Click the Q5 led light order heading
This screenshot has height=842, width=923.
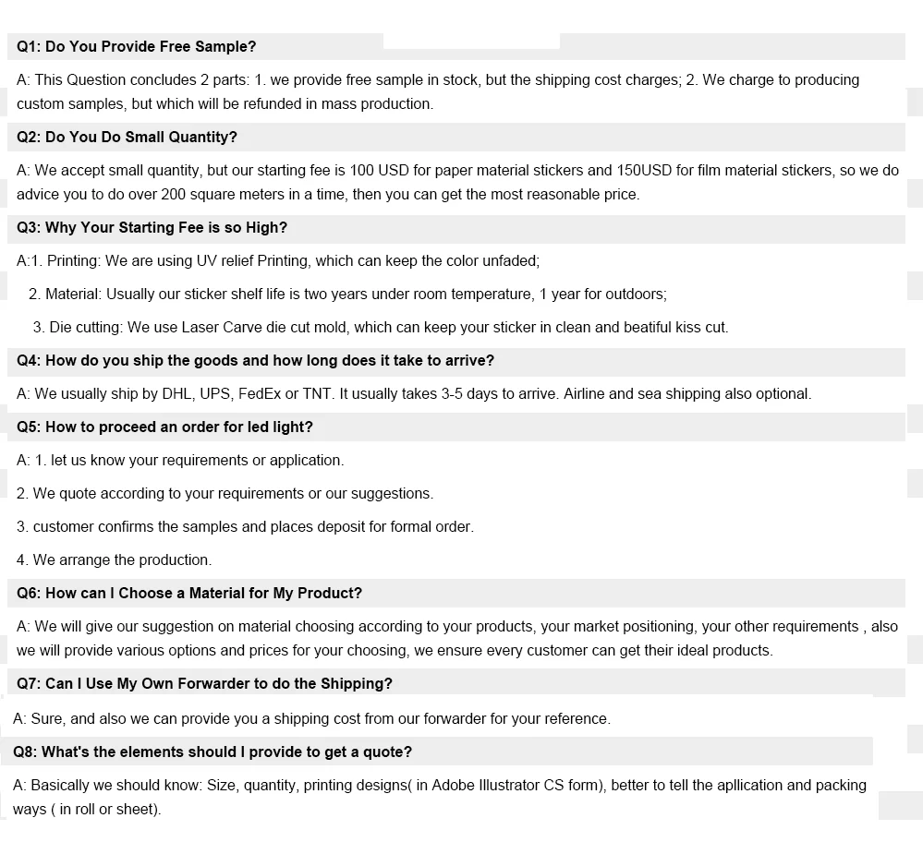165,427
